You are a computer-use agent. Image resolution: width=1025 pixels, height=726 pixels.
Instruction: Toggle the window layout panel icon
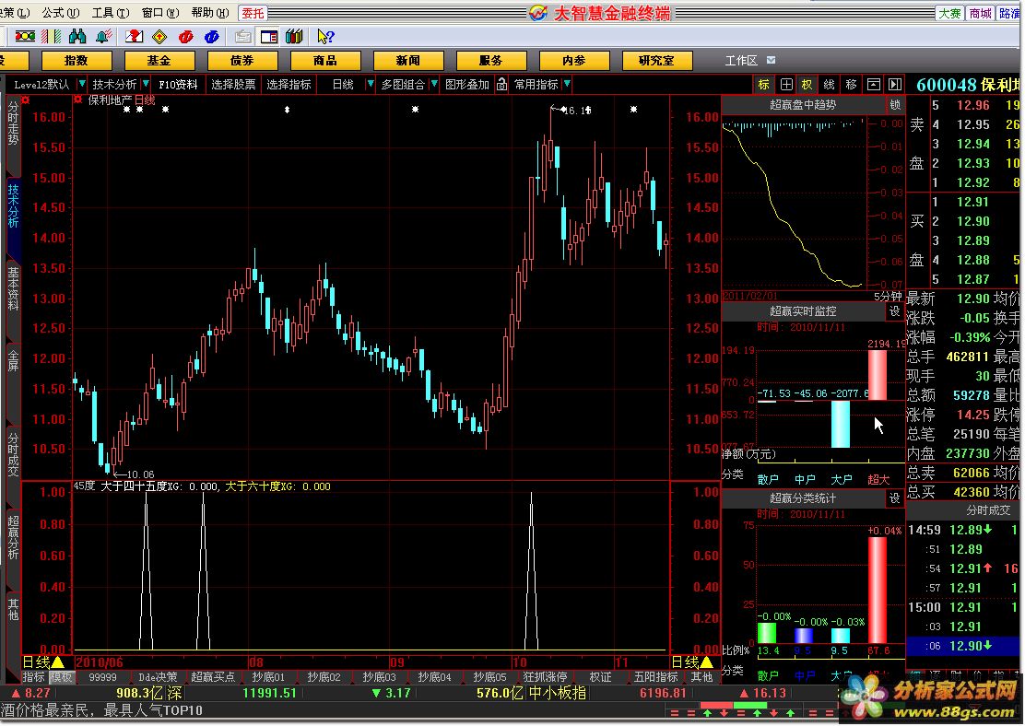(268, 37)
